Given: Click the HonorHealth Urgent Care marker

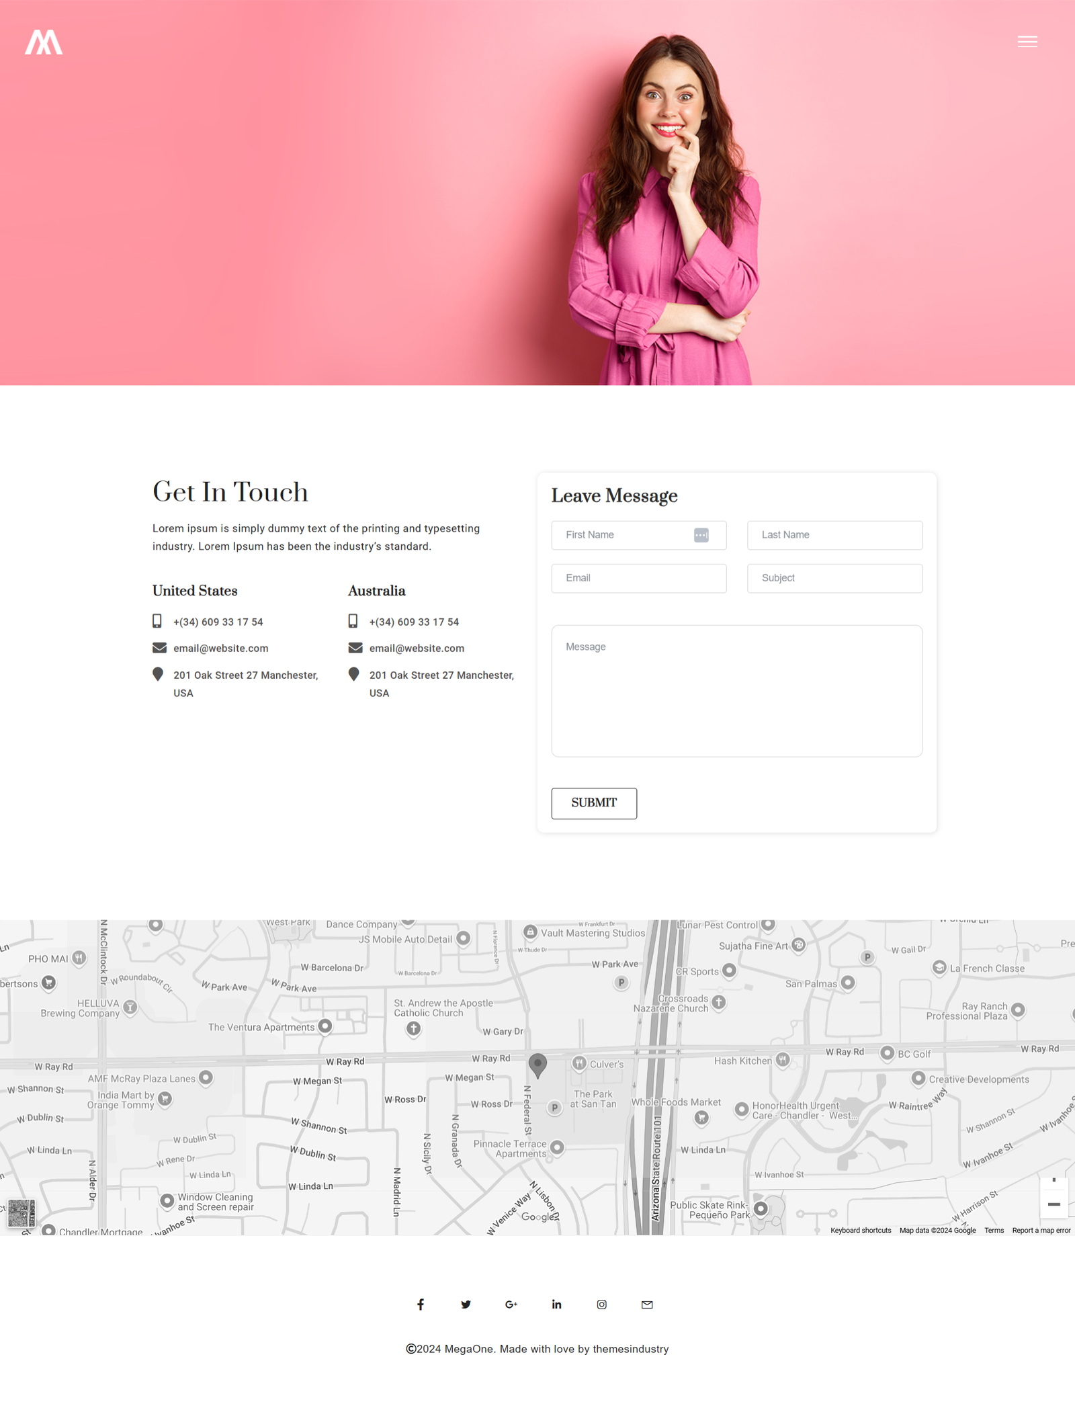Looking at the screenshot, I should pyautogui.click(x=742, y=1109).
